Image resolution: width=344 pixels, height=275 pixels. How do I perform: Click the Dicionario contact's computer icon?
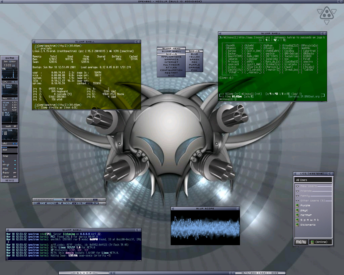297,225
